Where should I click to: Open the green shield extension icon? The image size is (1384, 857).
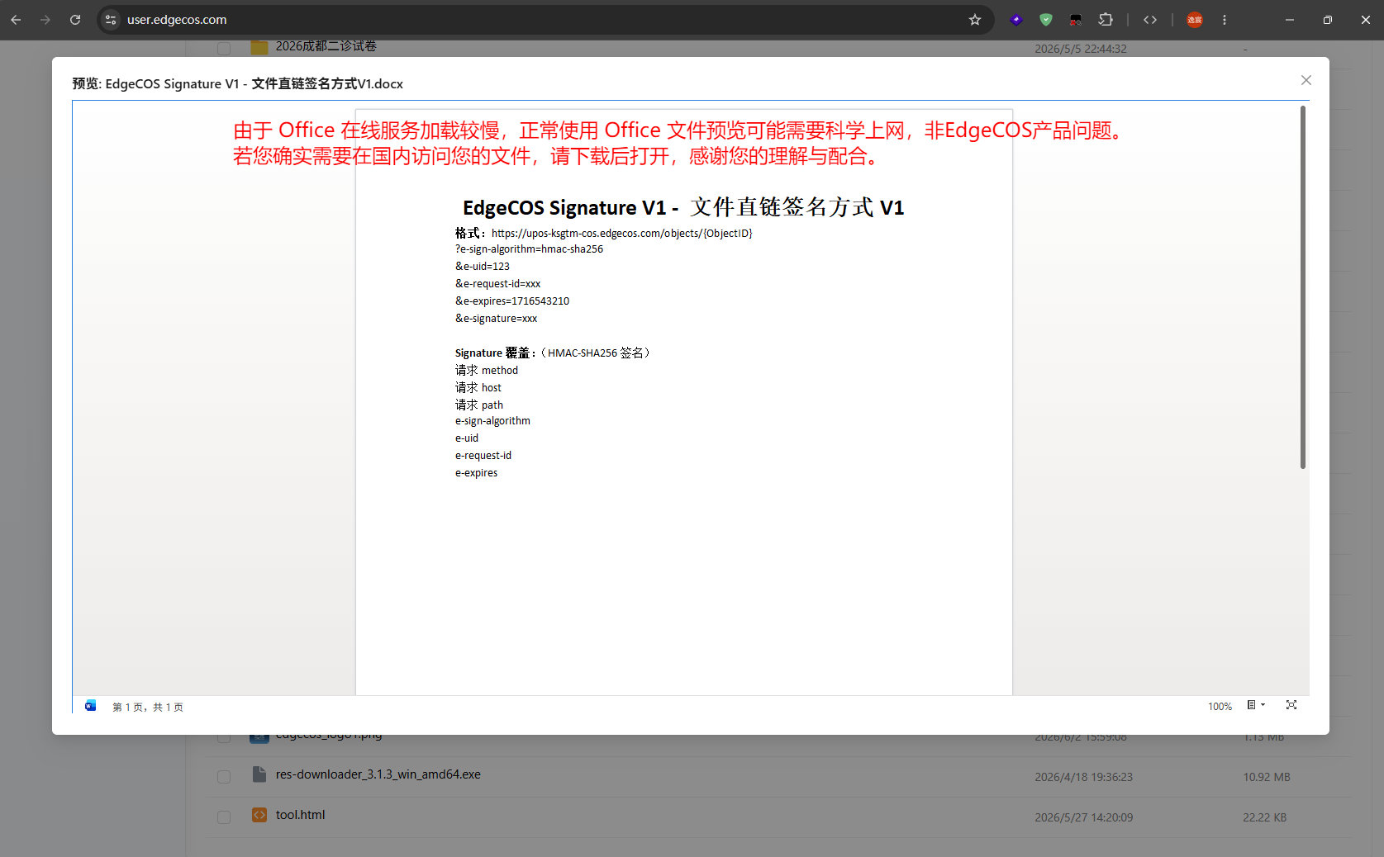coord(1046,20)
